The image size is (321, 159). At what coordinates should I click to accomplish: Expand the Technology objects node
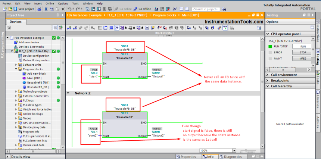16,91
